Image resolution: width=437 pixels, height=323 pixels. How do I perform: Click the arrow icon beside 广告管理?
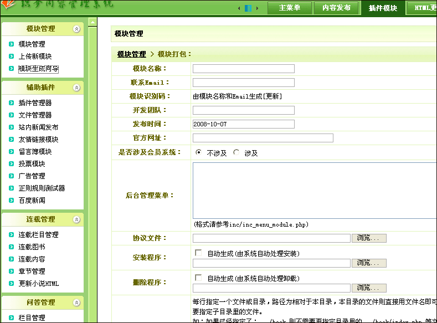(x=11, y=176)
